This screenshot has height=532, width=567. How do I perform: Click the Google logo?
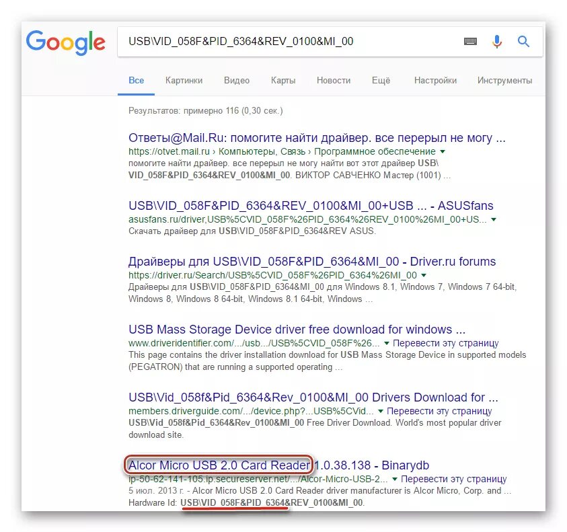(x=65, y=42)
